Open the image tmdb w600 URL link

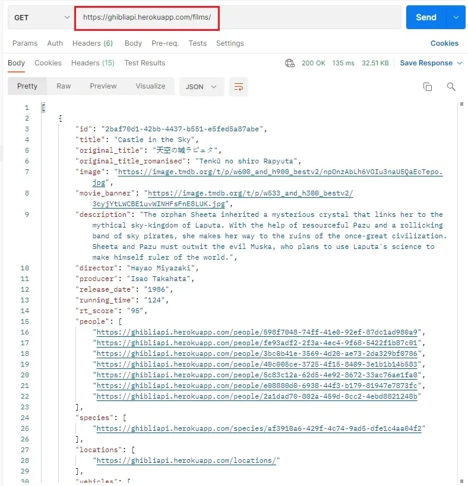(x=280, y=172)
